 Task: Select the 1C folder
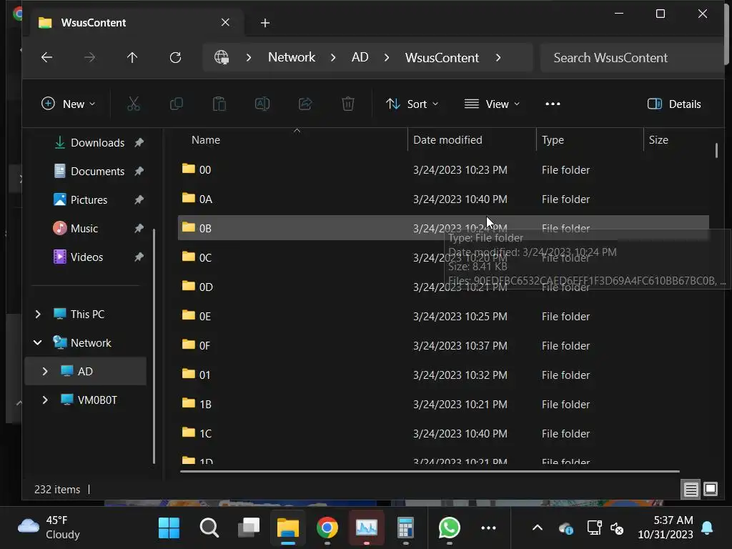pos(443,434)
